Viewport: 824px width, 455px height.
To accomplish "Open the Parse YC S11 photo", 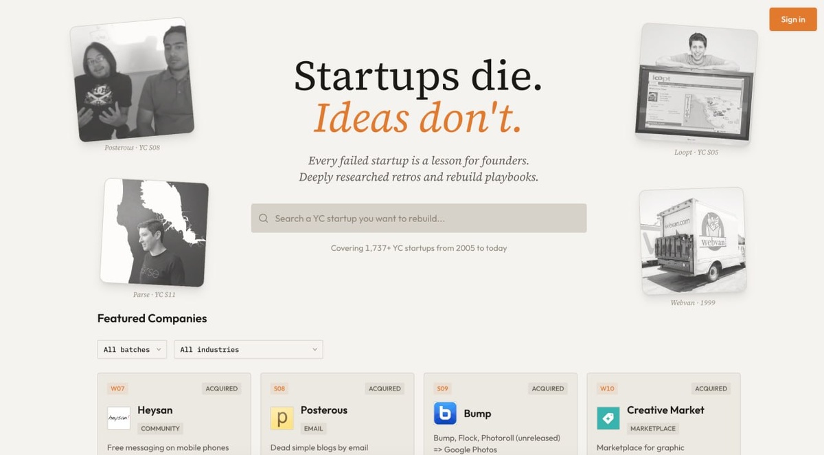I will (x=154, y=233).
